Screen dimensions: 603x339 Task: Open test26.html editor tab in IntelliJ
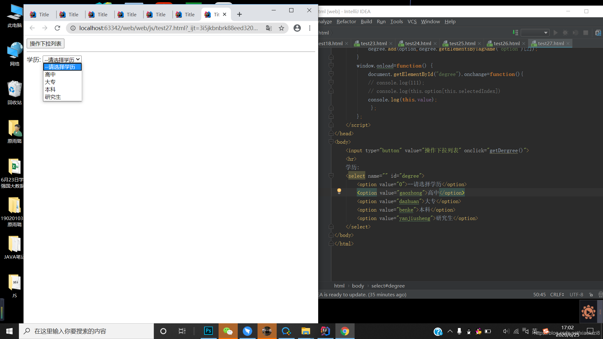(x=506, y=43)
